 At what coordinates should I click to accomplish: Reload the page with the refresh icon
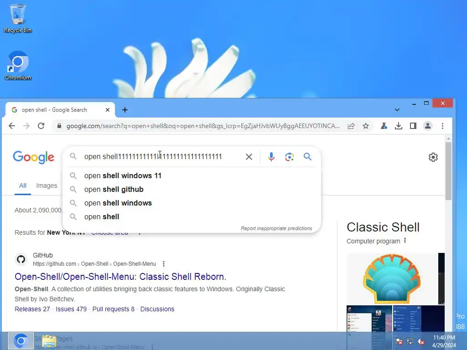pos(41,126)
